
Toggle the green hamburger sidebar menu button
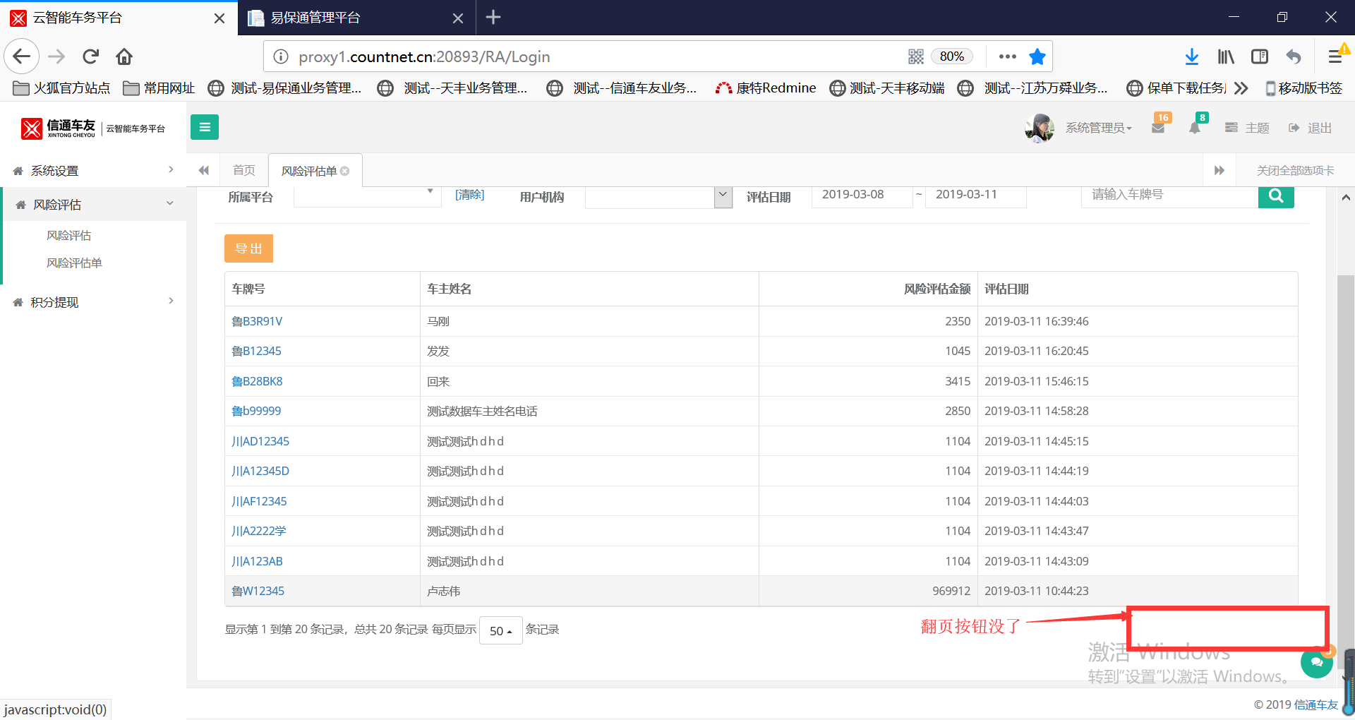[x=205, y=127]
